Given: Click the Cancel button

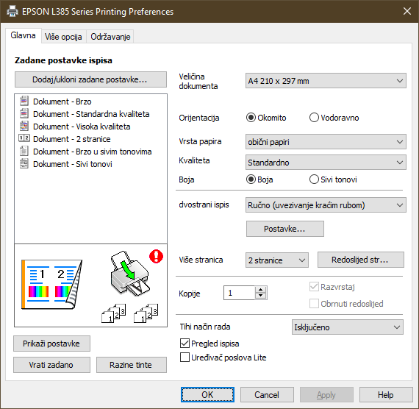Looking at the screenshot, I should click(267, 394).
